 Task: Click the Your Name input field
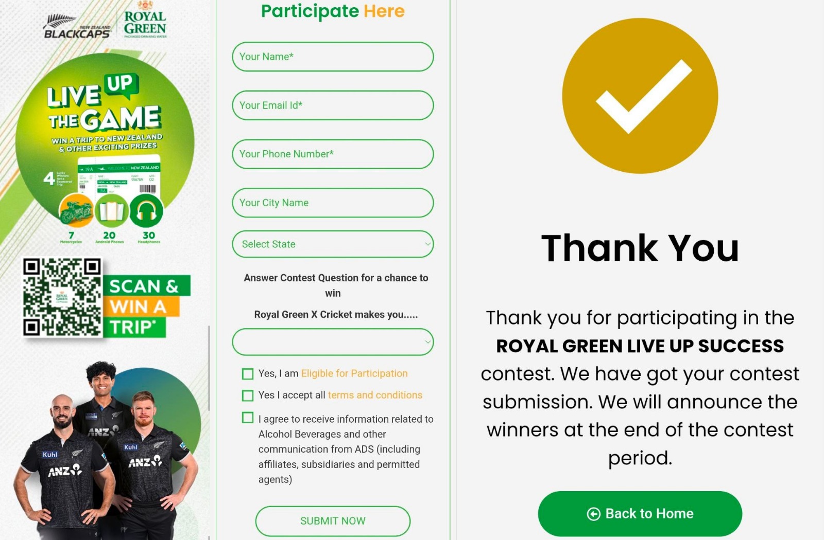coord(333,57)
